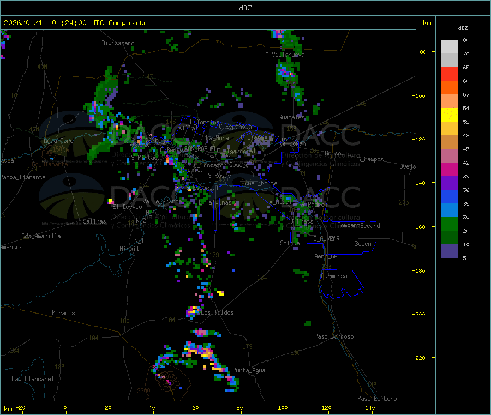Click the green 20-30 dBZ legend swatch
This screenshot has height=415, width=491.
(450, 224)
